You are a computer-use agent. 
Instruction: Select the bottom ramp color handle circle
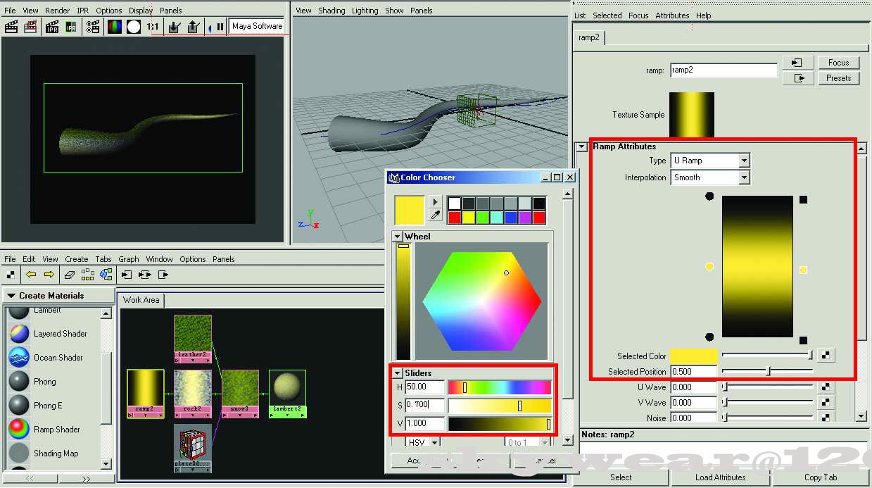point(709,337)
